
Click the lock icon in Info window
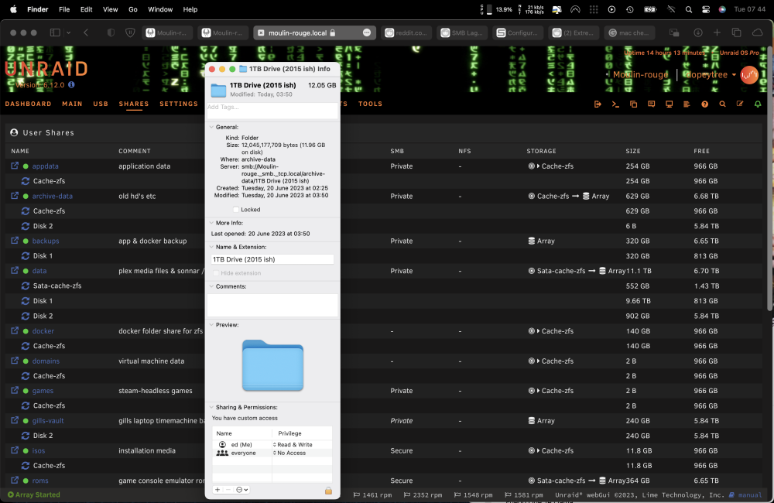[x=328, y=490]
